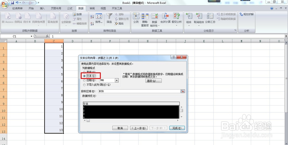Open Solver (规划求解) tool
Viewport: 288px width, 145px height.
(247, 14)
